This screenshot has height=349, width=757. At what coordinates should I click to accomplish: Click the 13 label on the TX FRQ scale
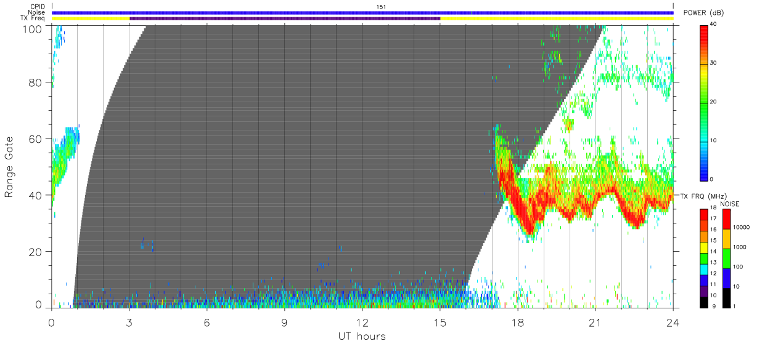(714, 262)
